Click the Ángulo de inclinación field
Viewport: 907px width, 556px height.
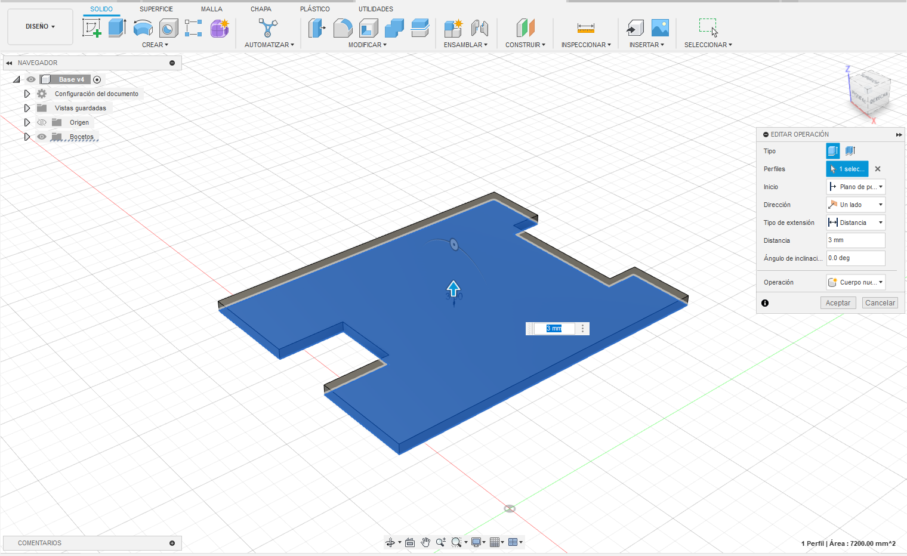pos(856,258)
